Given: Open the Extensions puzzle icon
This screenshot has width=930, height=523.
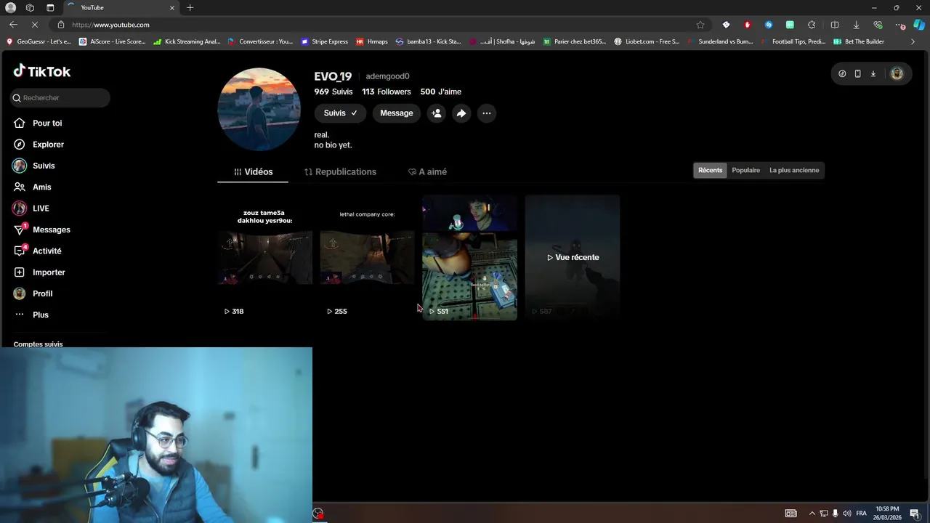Looking at the screenshot, I should (x=812, y=25).
